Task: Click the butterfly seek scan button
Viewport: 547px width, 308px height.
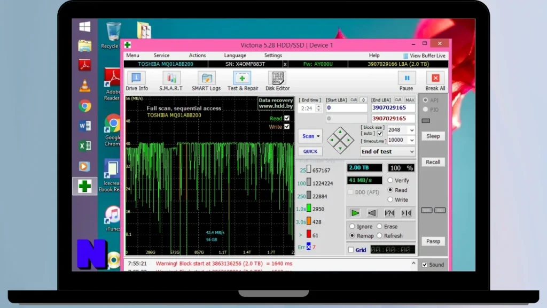Action: pyautogui.click(x=406, y=213)
